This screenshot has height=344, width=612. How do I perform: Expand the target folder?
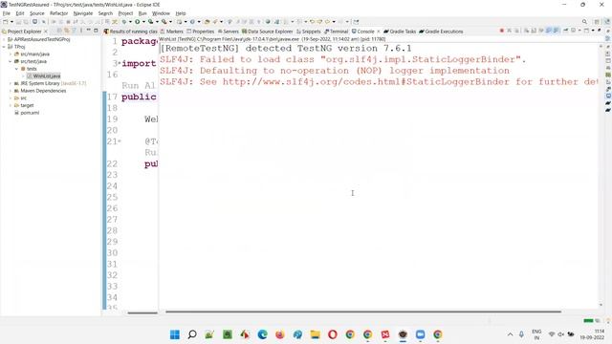(x=11, y=105)
